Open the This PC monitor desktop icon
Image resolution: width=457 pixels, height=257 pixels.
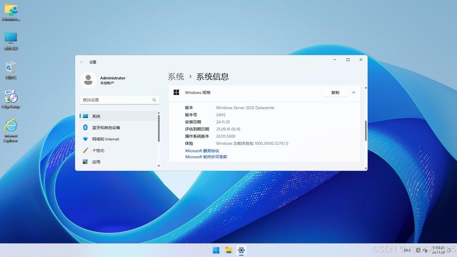tap(11, 41)
